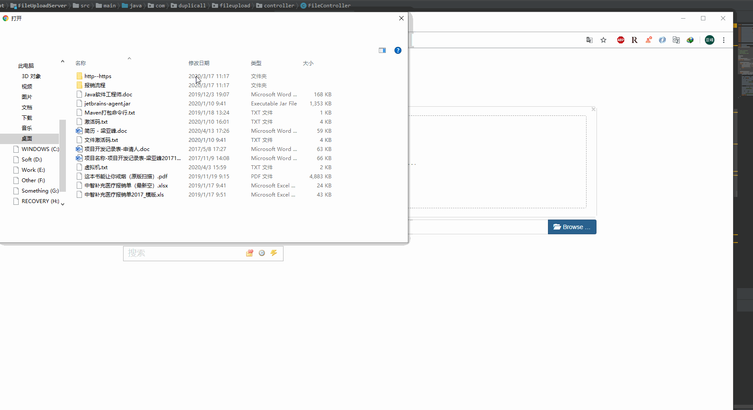Collapse the 此电脑 tree section
The image size is (753, 410).
click(x=62, y=61)
